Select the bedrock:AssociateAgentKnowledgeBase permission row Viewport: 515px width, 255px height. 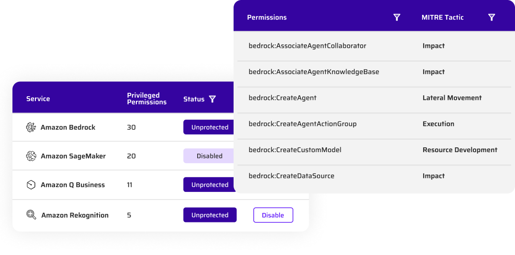[374, 72]
